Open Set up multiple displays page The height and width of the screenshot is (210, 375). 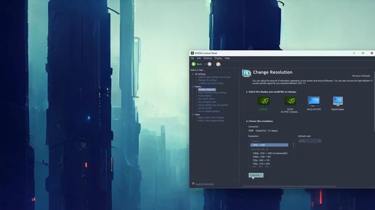(x=209, y=111)
